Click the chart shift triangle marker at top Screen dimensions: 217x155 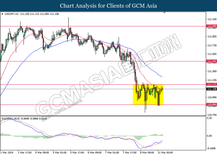click(164, 13)
